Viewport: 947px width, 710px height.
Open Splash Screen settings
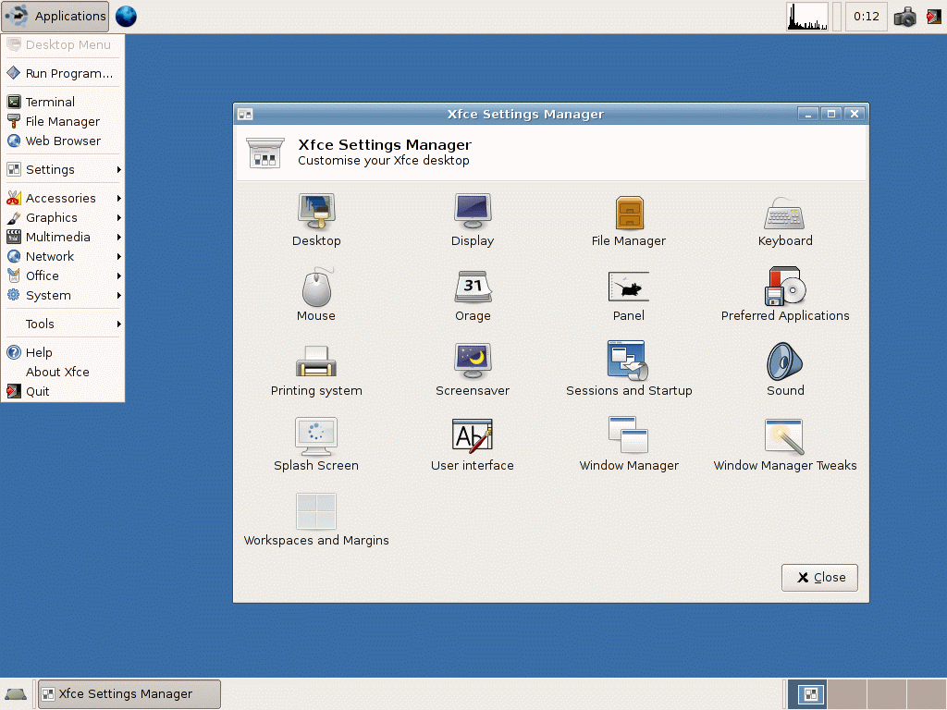click(316, 436)
